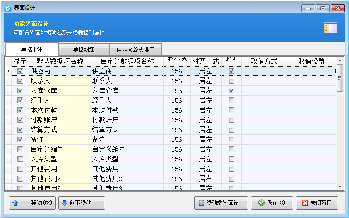Enable display for 入库类型 row
The height and width of the screenshot is (218, 349).
pos(20,159)
